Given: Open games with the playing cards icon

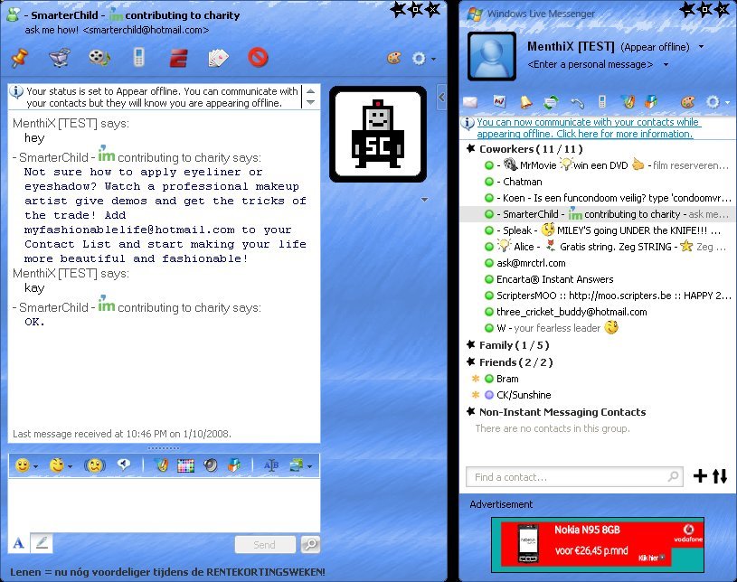Looking at the screenshot, I should point(218,58).
